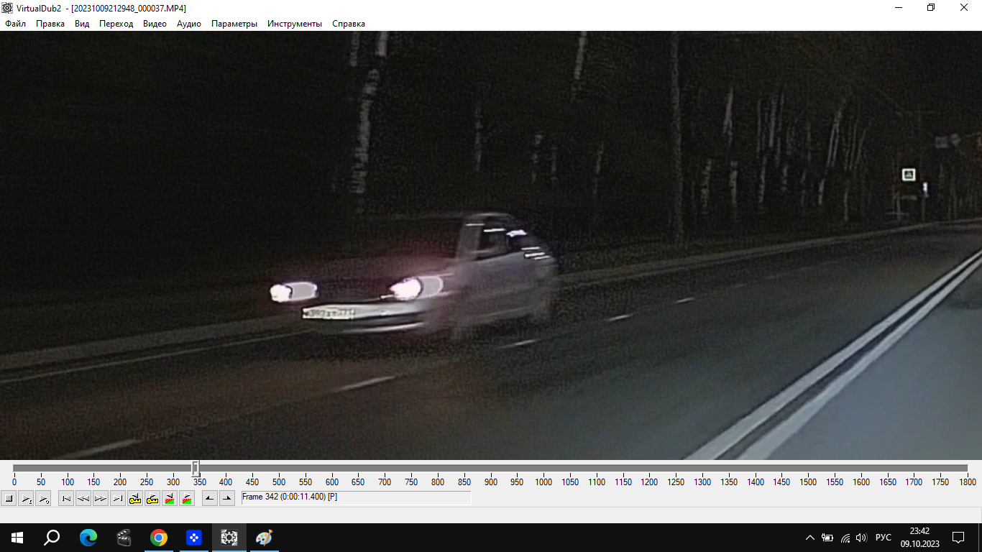Click the frame number field showing Frame 342

[x=356, y=497]
